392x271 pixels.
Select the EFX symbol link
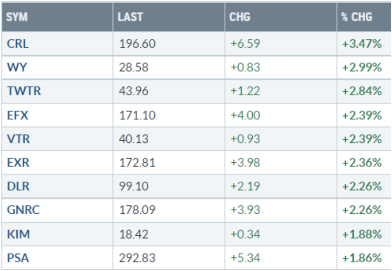17,114
